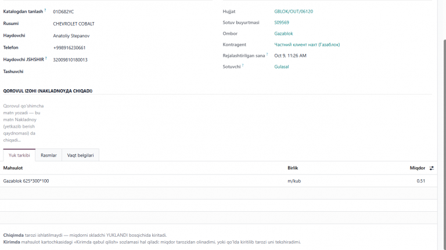Show help tooltip for Rejalashtirilgan sana
The height and width of the screenshot is (250, 446).
point(267,55)
